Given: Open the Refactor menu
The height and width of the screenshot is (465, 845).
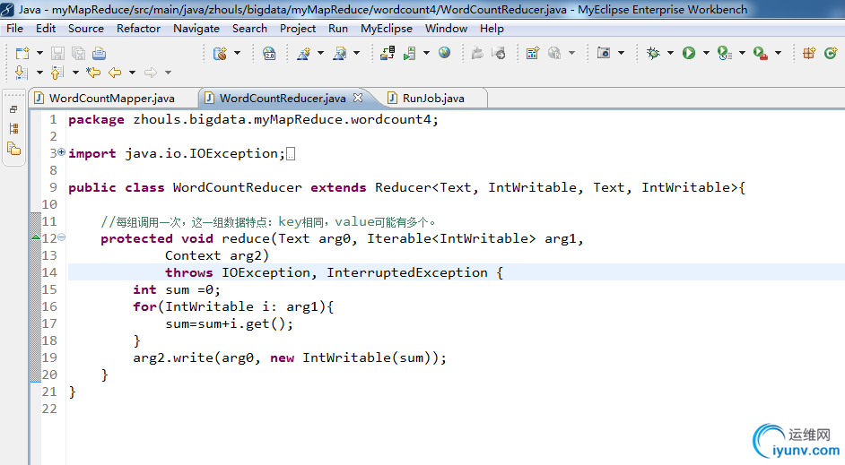Looking at the screenshot, I should pos(138,29).
